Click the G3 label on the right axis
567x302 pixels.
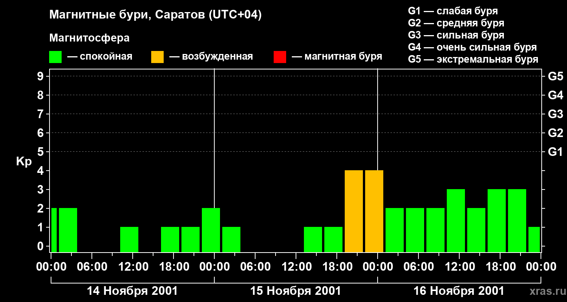point(555,114)
